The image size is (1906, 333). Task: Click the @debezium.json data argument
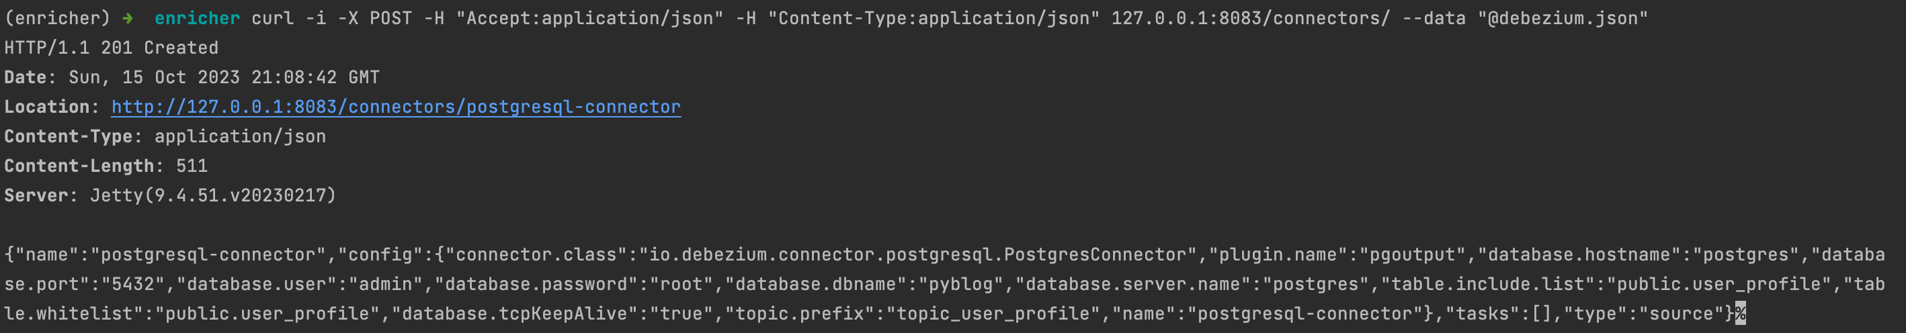[1563, 18]
